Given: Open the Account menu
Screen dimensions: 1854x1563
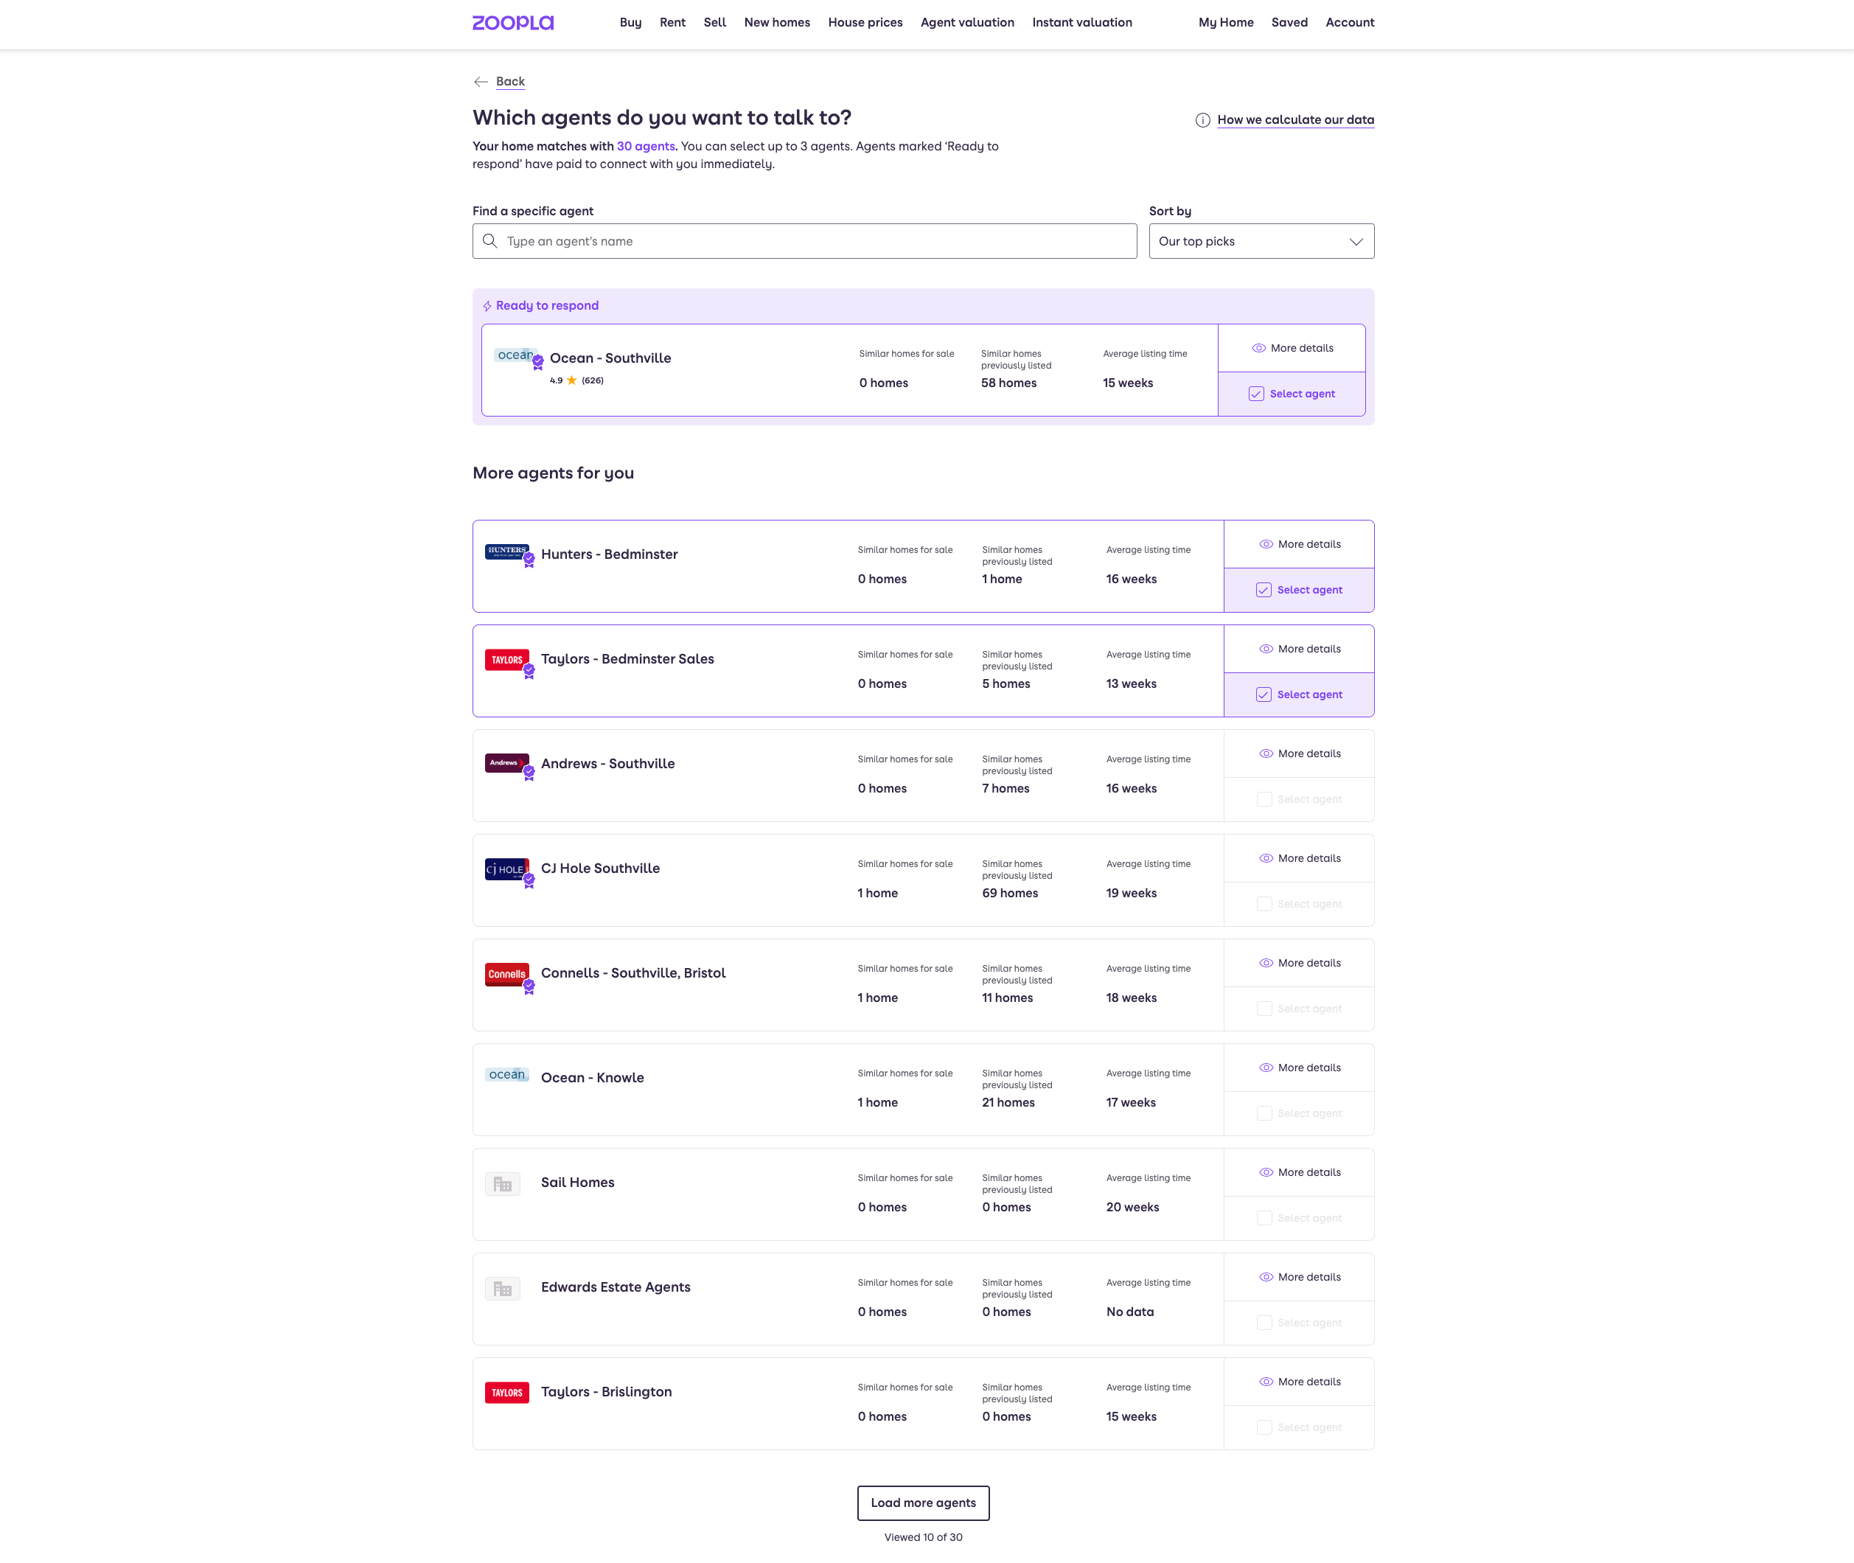Looking at the screenshot, I should 1349,23.
